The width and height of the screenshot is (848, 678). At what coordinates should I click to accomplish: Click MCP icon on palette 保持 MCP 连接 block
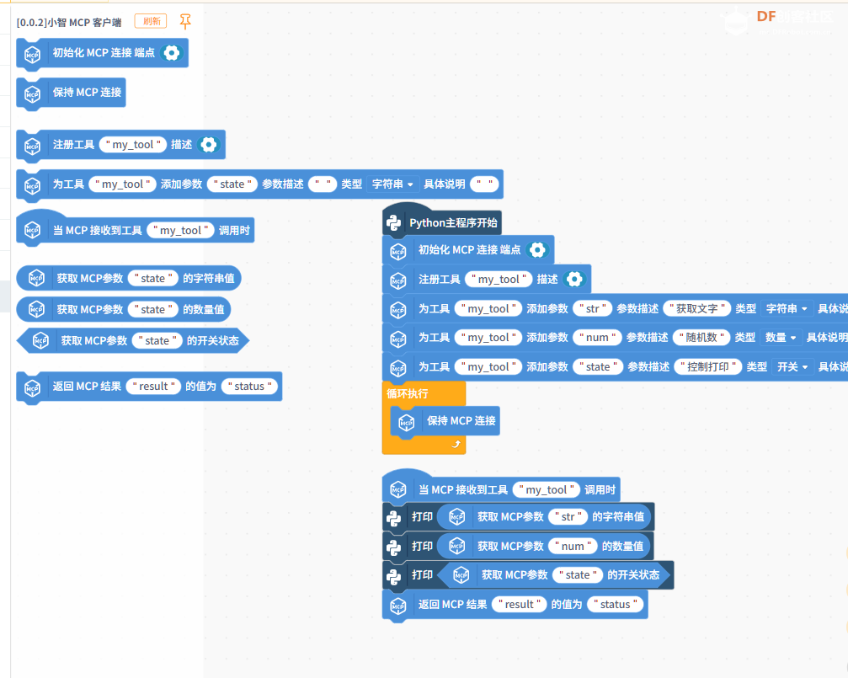coord(32,93)
